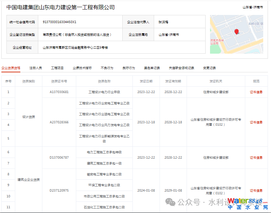This screenshot has width=271, height=213.
Task: Click the credit code 91370000163044S0X1
Action: 59,22
